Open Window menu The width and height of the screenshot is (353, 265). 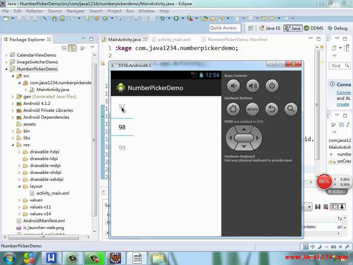(x=147, y=11)
